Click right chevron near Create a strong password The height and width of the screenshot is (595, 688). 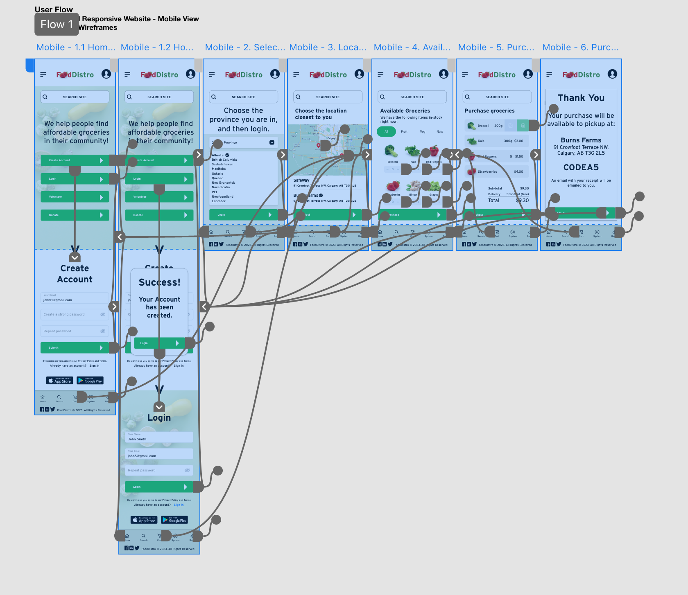pyautogui.click(x=114, y=307)
